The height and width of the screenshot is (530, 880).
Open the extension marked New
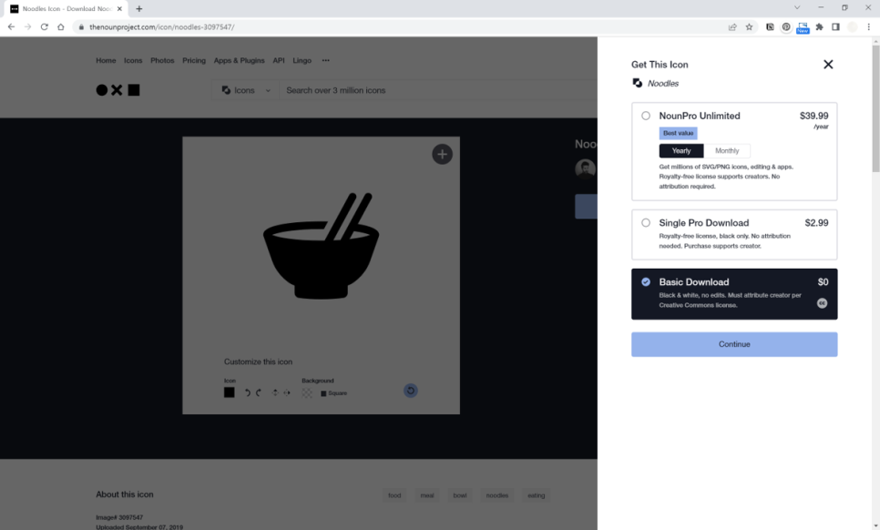[x=803, y=27]
